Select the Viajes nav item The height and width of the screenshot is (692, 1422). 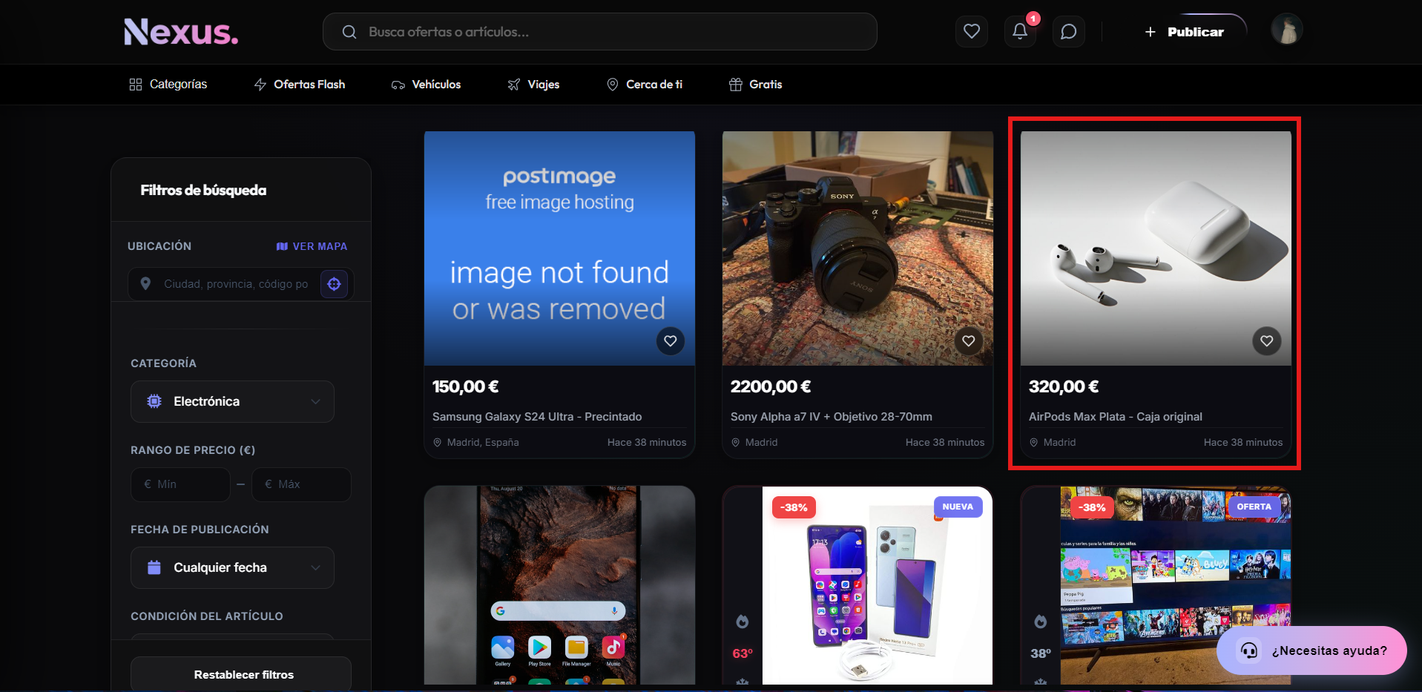click(x=533, y=85)
